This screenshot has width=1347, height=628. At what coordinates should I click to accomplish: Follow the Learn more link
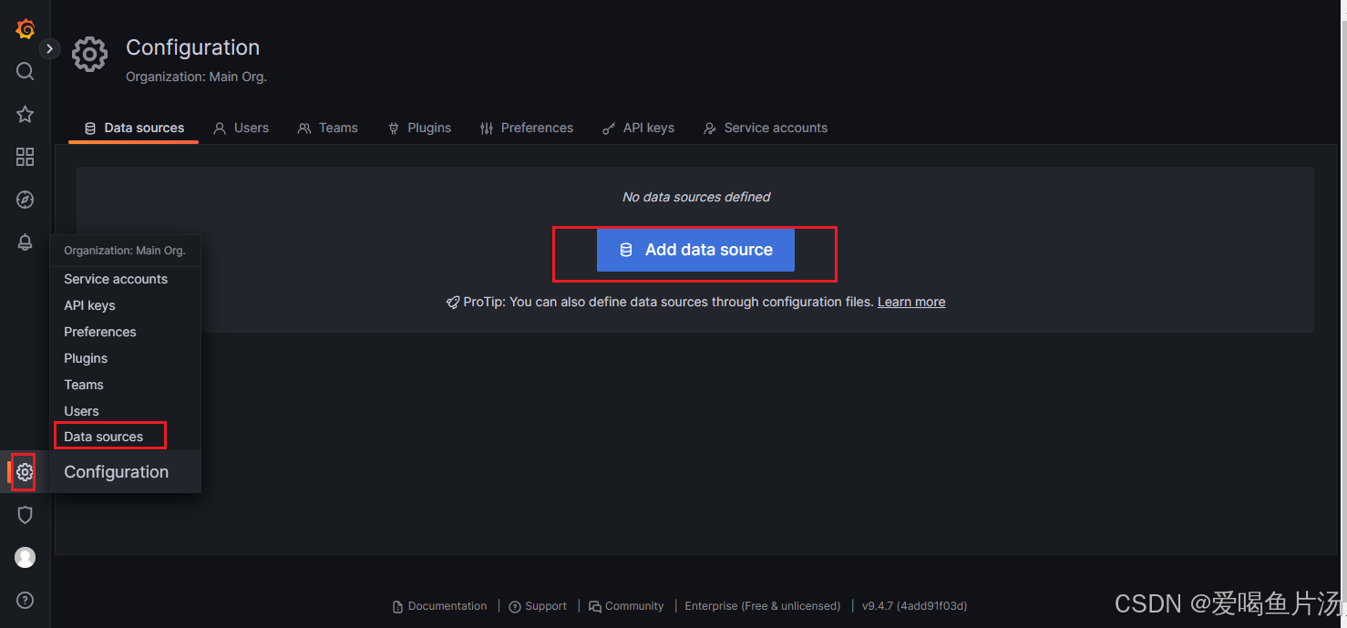click(911, 302)
